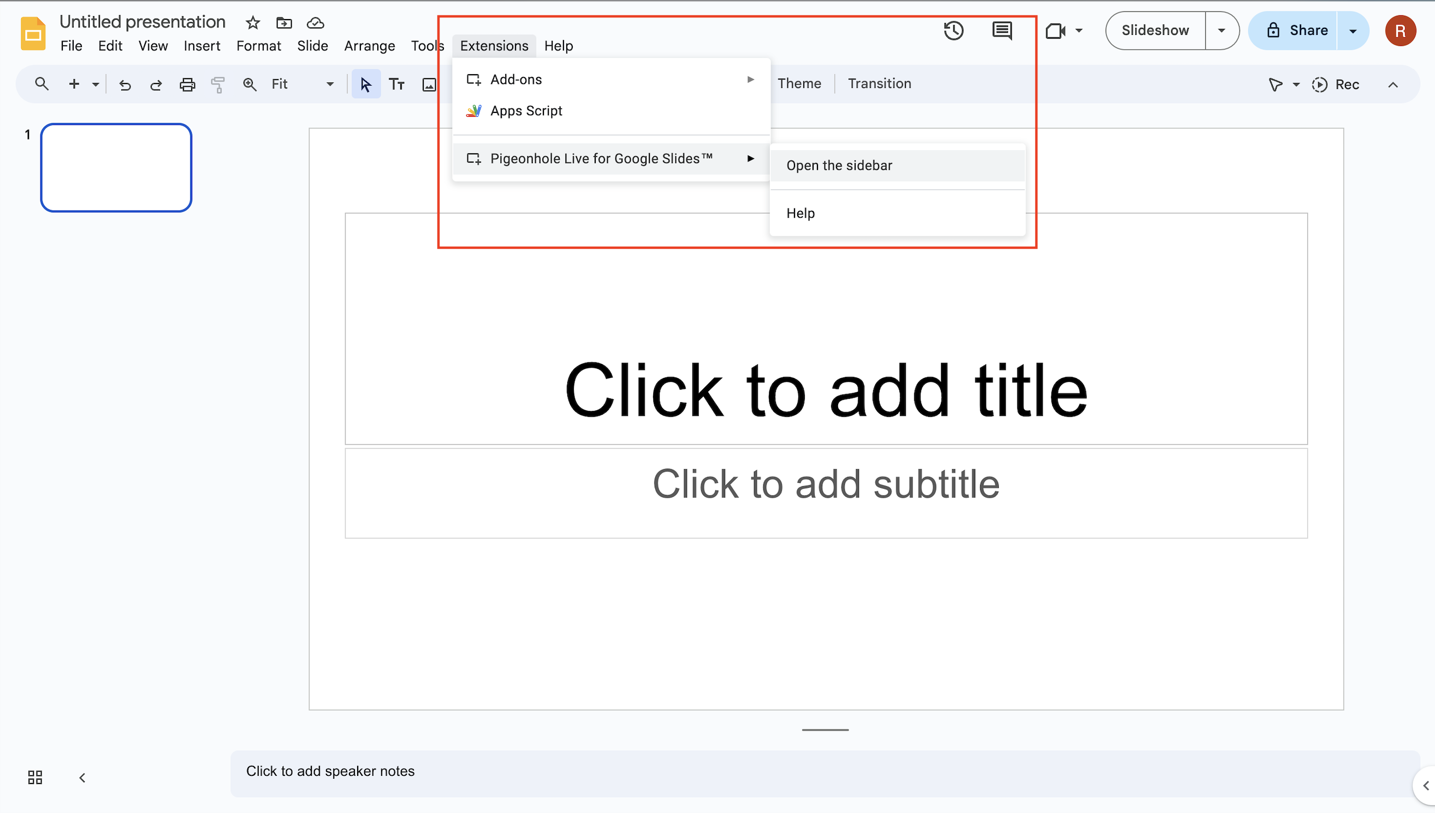Hide the menus with the chevron
This screenshot has height=813, width=1435.
pos(1393,85)
